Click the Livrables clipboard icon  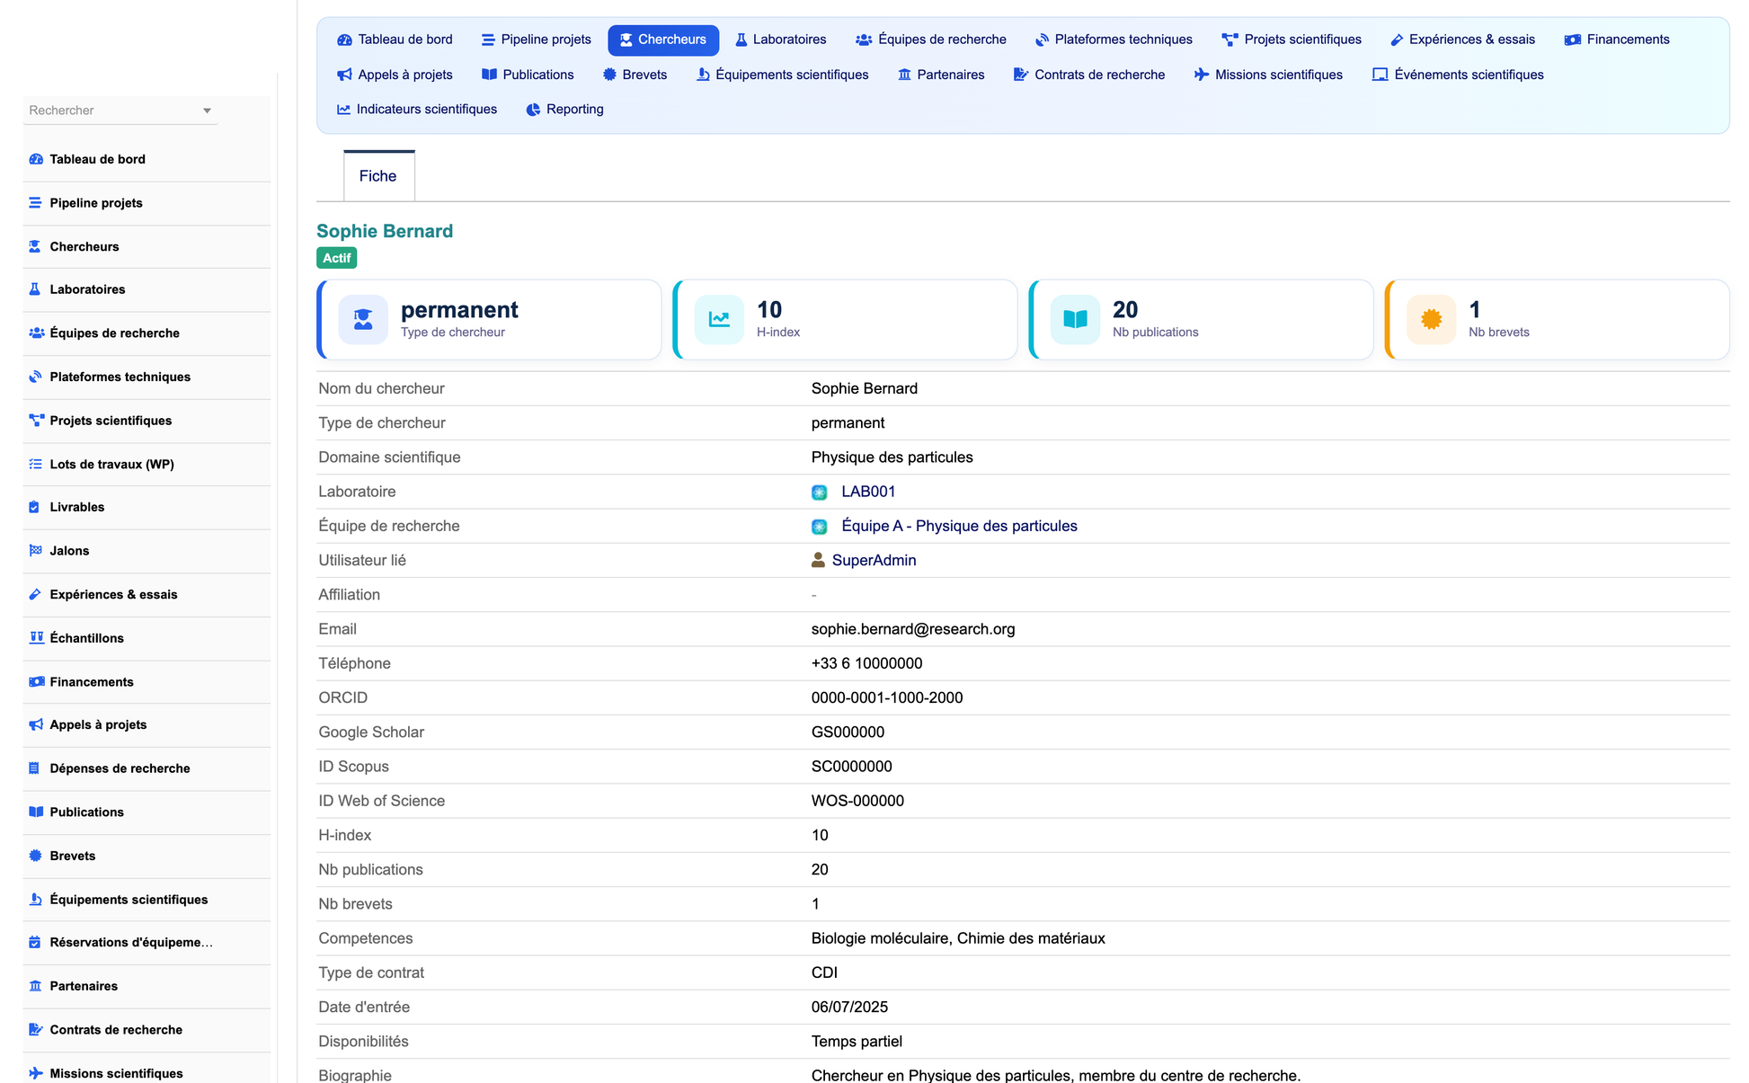[x=36, y=507]
